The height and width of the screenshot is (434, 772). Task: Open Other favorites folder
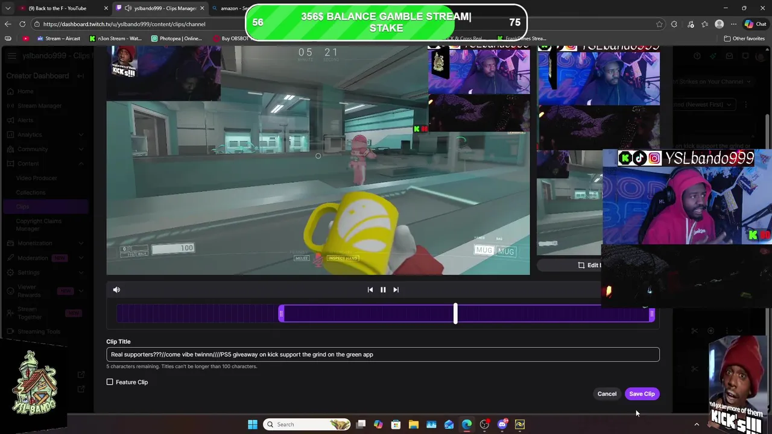click(x=745, y=39)
